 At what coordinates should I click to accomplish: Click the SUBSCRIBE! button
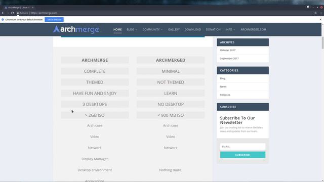242,155
